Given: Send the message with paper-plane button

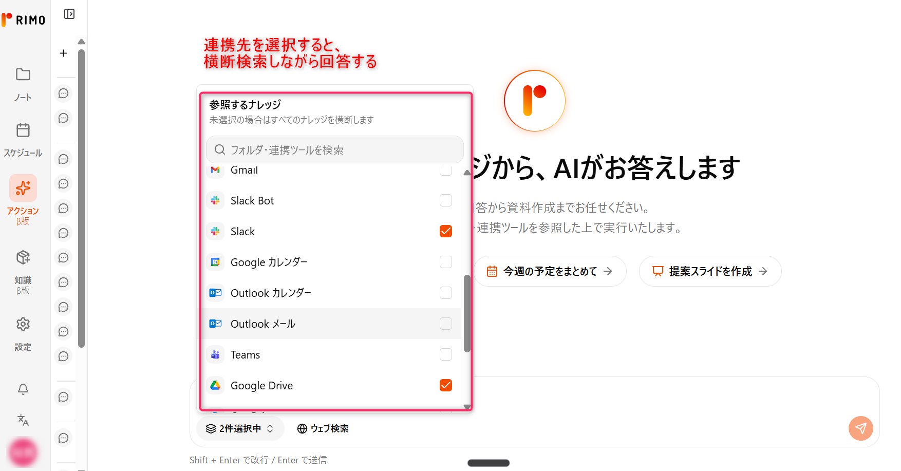Looking at the screenshot, I should (861, 428).
